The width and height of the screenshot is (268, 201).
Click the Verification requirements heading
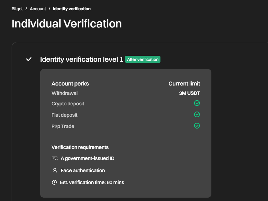click(80, 147)
